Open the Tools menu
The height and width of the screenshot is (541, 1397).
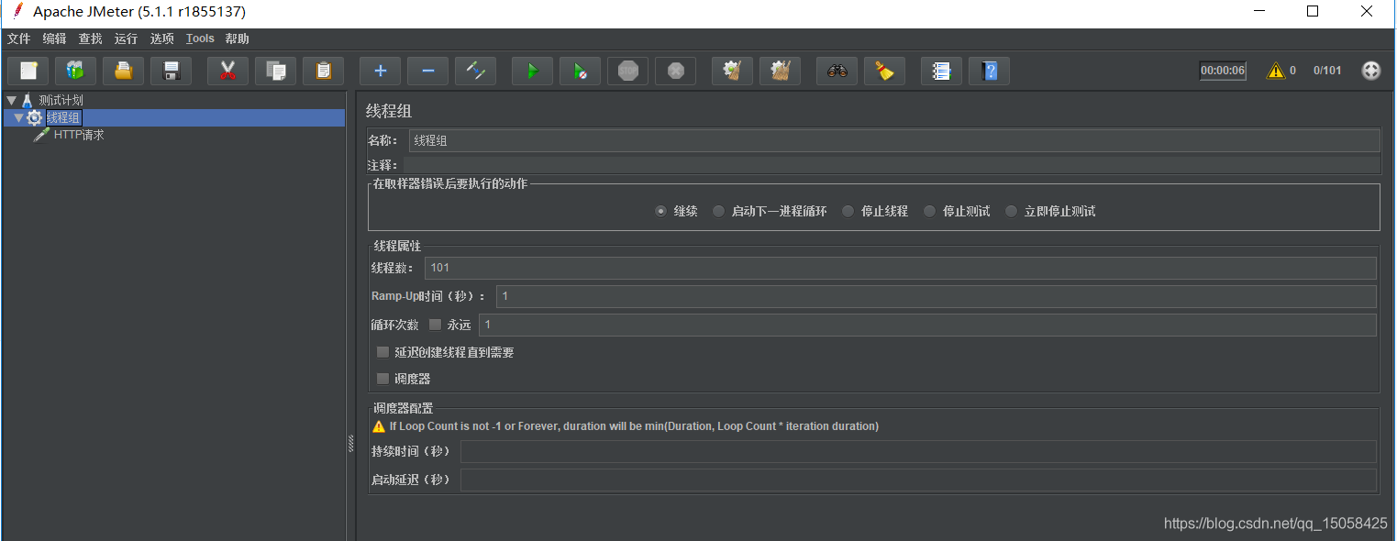[x=200, y=39]
